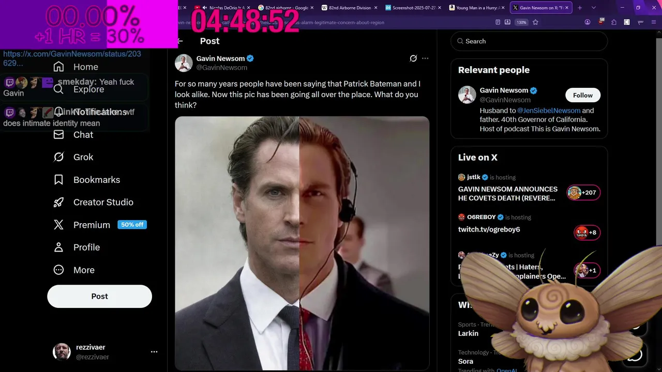Open the O6REBOY host name
This screenshot has width=662, height=372.
[482, 217]
